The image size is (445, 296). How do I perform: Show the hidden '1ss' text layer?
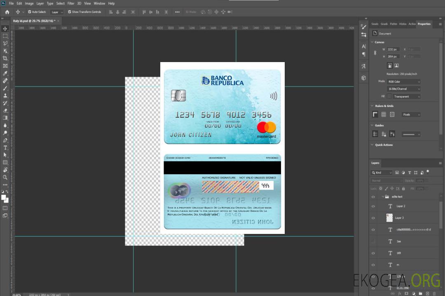click(x=373, y=241)
